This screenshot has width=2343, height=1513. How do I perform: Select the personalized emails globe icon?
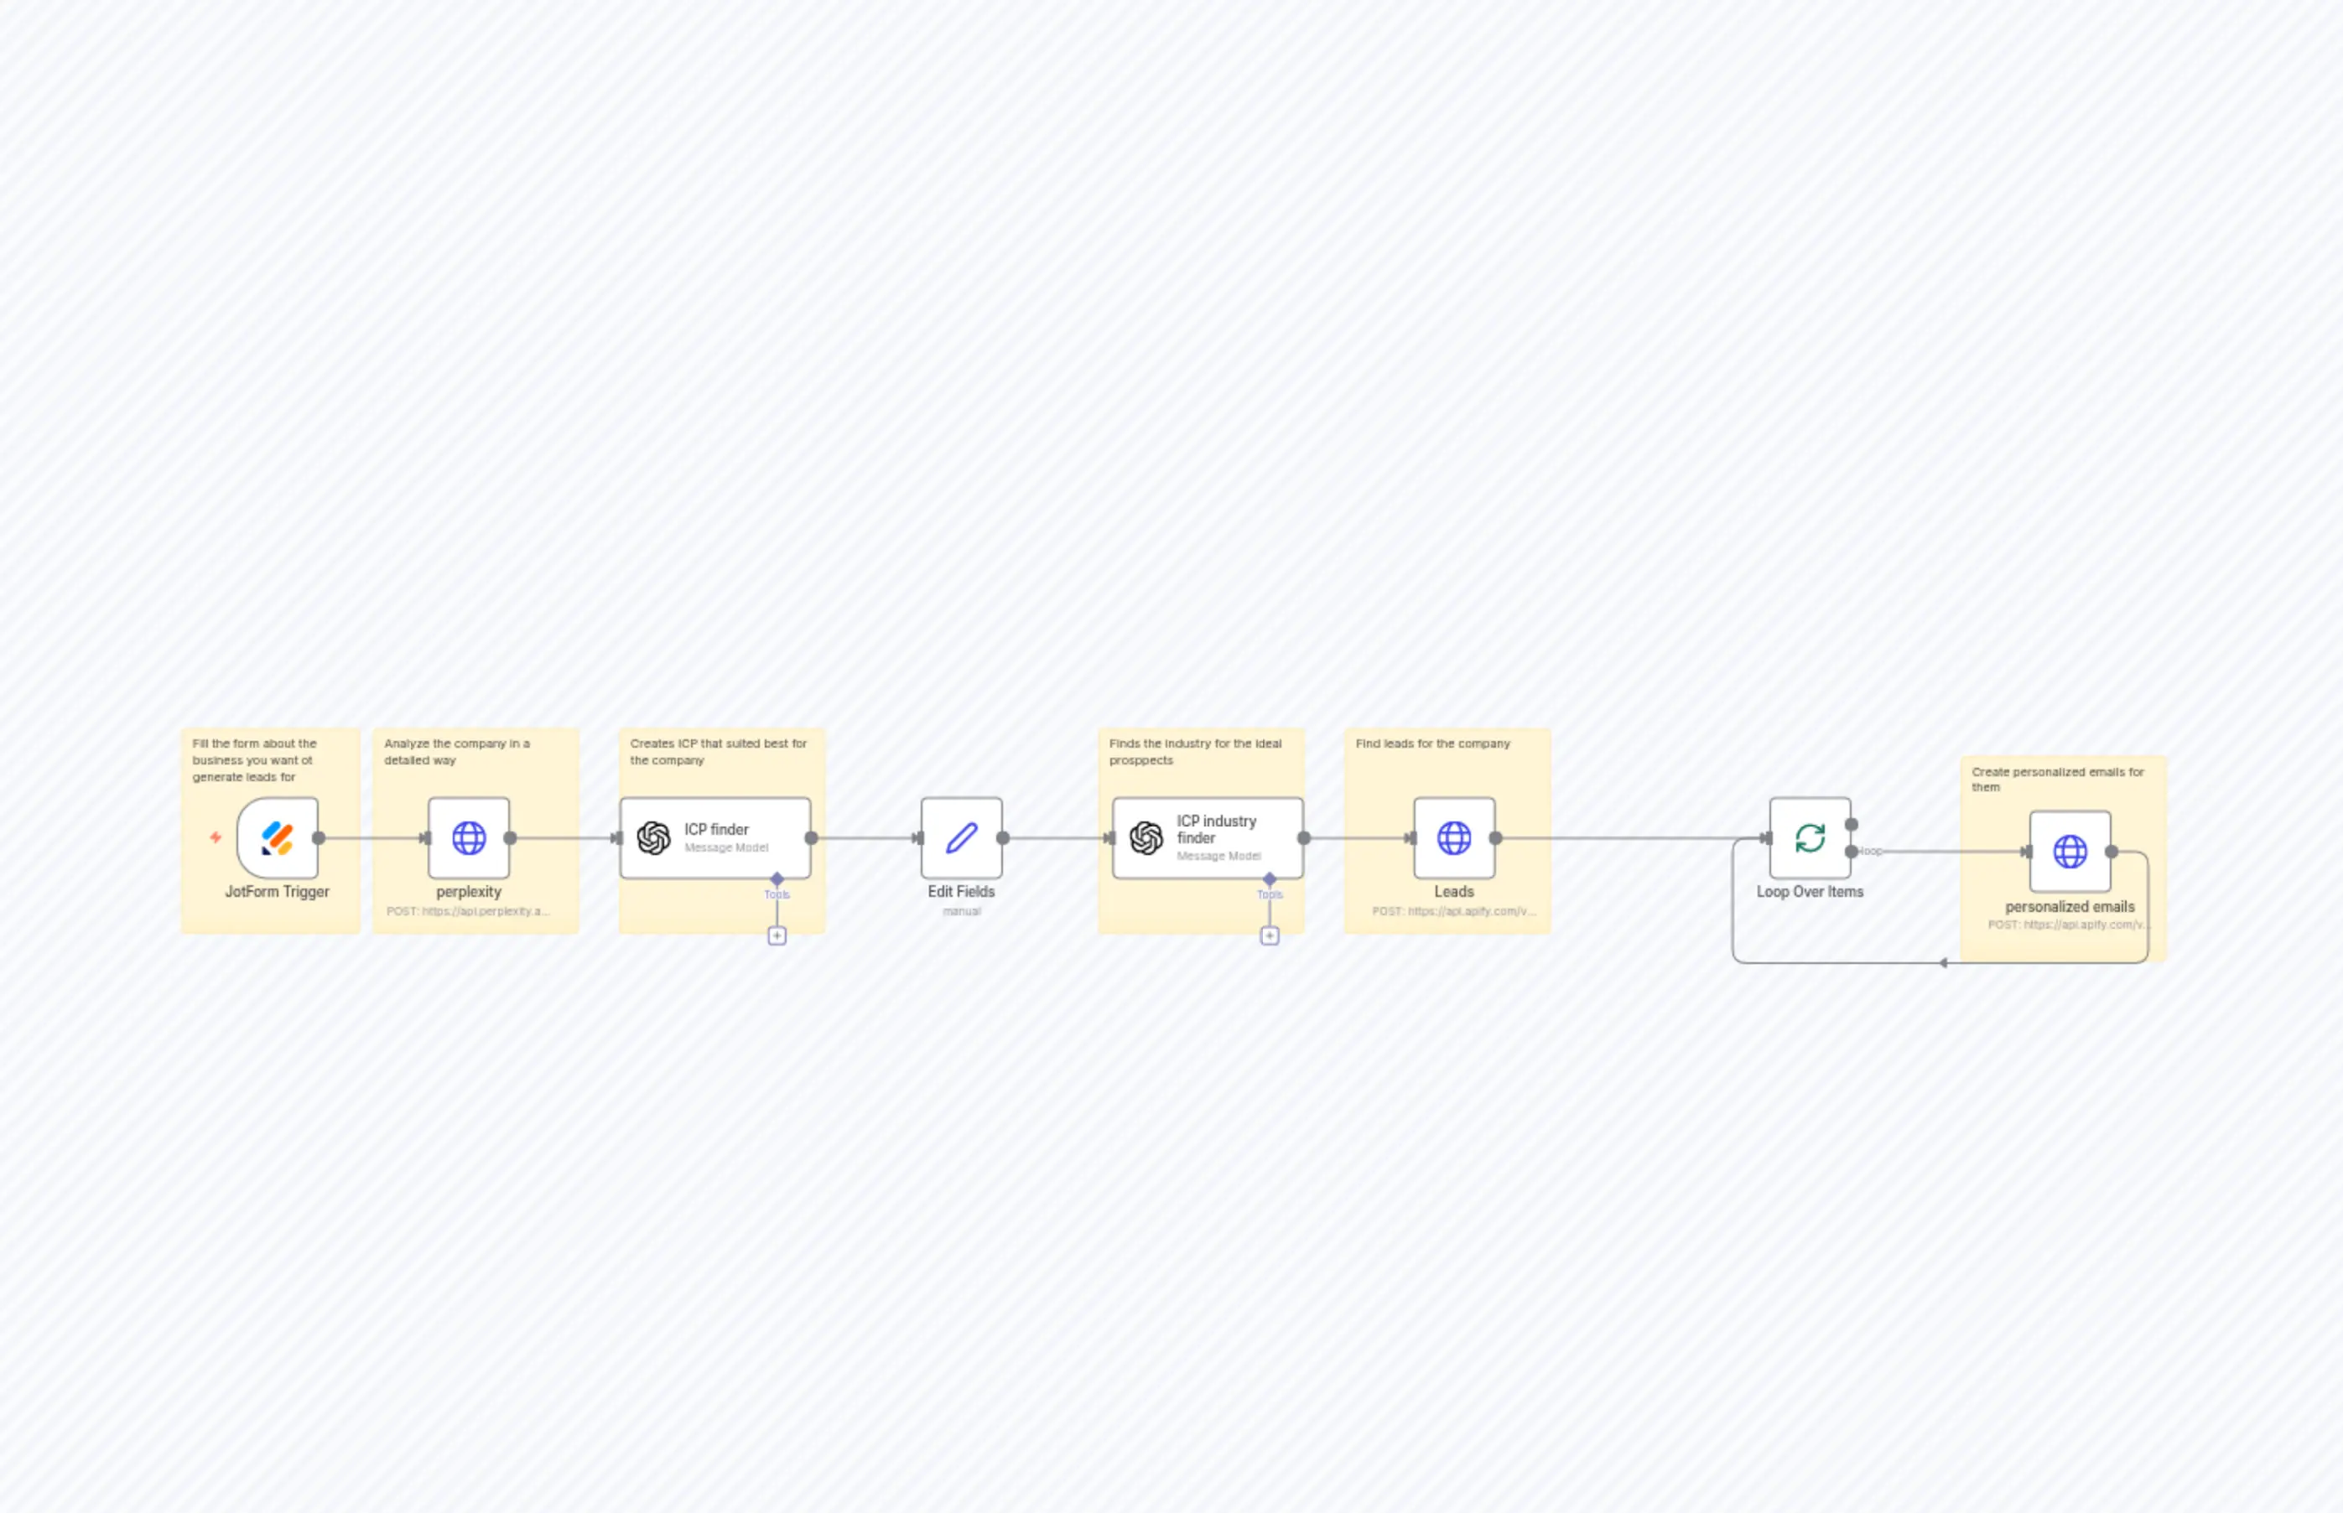pyautogui.click(x=2070, y=852)
